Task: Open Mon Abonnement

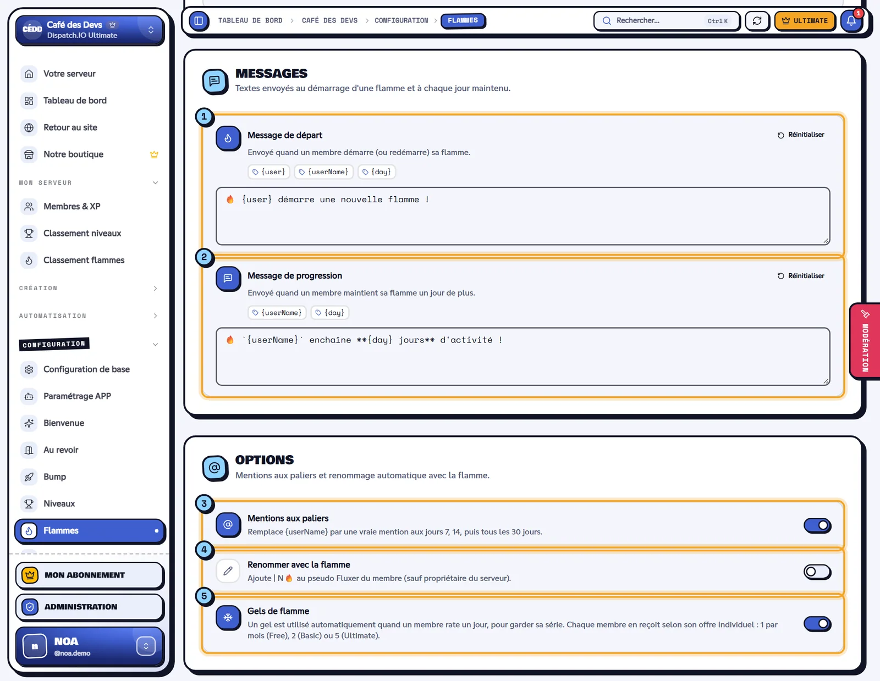Action: 90,575
